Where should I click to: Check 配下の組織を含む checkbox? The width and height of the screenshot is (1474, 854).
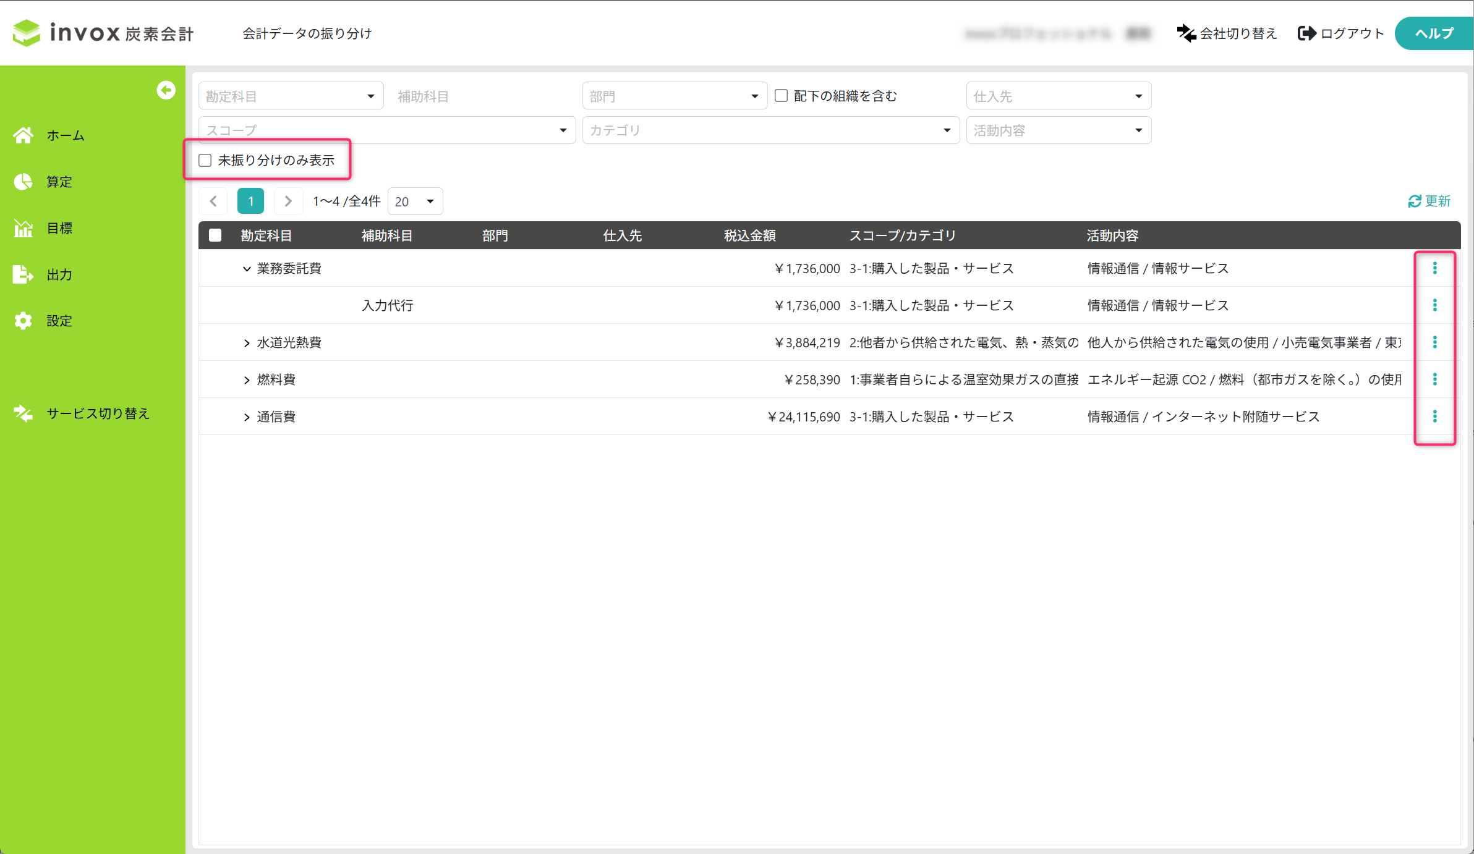782,96
